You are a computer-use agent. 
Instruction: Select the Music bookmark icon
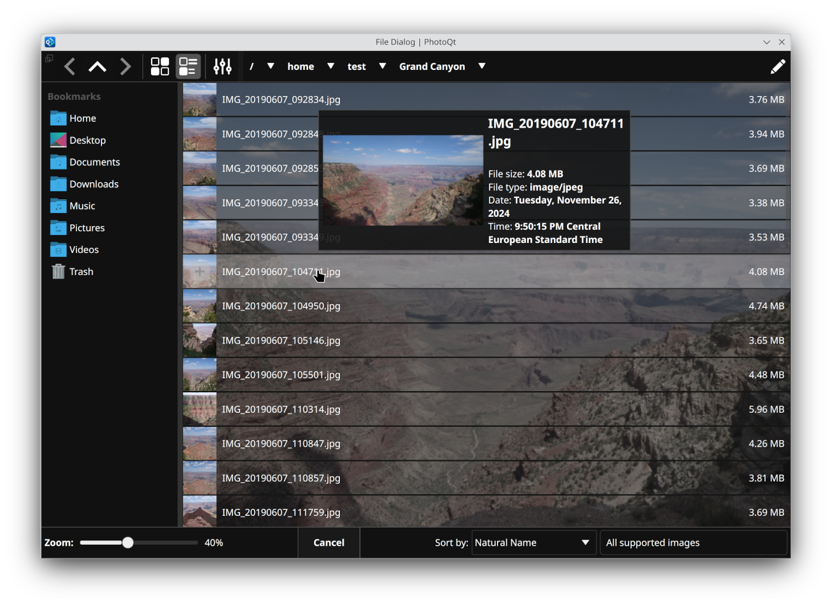(x=58, y=206)
